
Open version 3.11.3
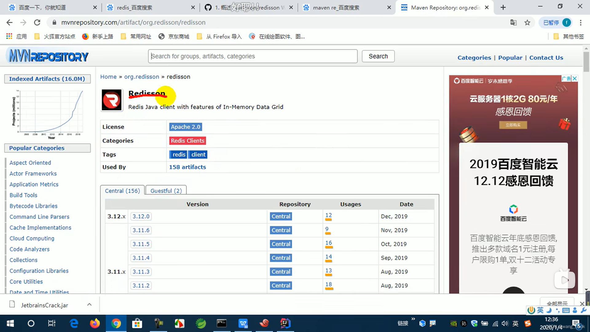(141, 272)
